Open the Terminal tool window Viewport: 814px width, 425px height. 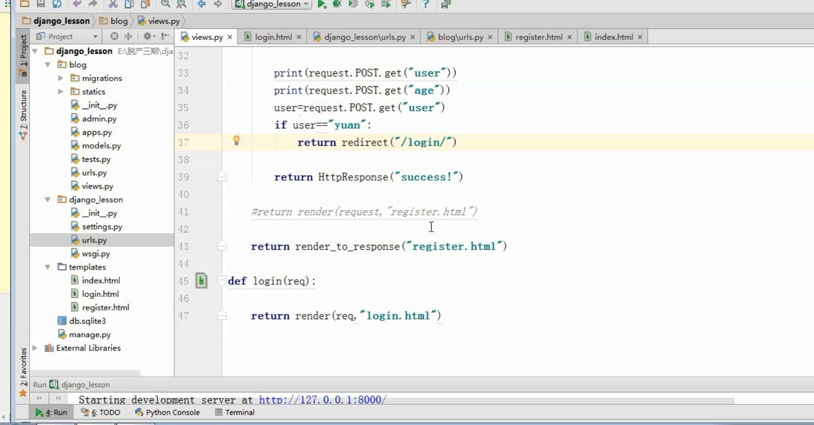(234, 412)
